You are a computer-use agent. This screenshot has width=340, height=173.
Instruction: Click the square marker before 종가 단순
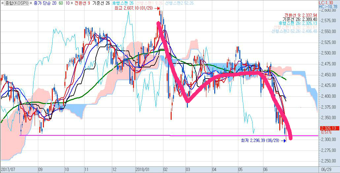tap(31, 3)
